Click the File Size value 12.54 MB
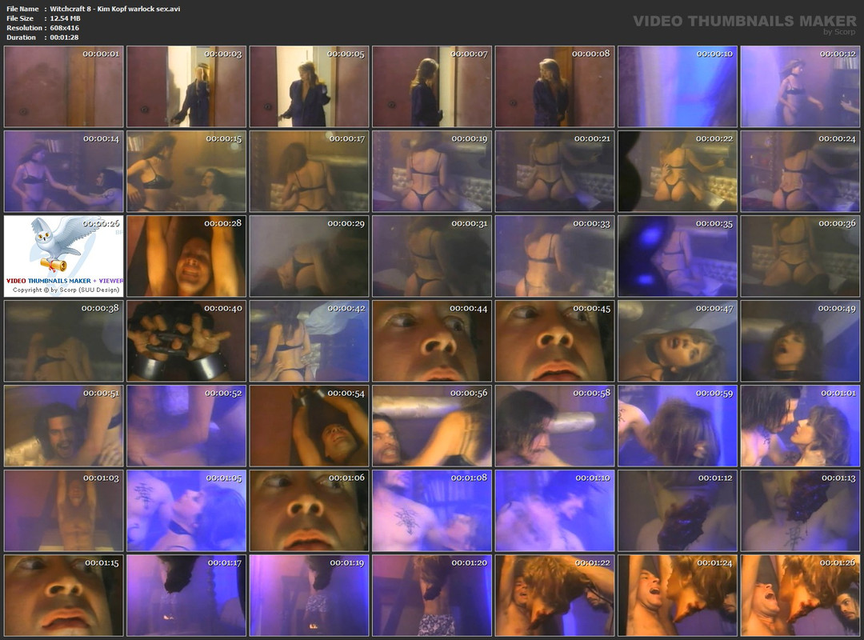Image resolution: width=864 pixels, height=640 pixels. (65, 18)
